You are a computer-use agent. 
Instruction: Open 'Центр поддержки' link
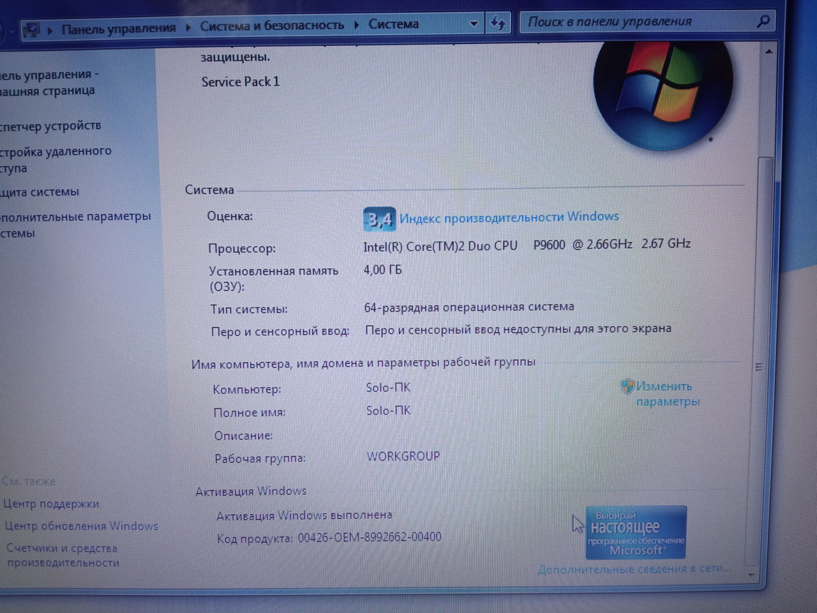[51, 504]
